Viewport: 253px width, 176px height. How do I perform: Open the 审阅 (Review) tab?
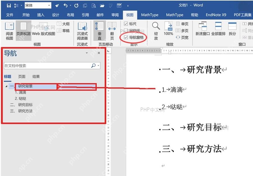pos(115,15)
